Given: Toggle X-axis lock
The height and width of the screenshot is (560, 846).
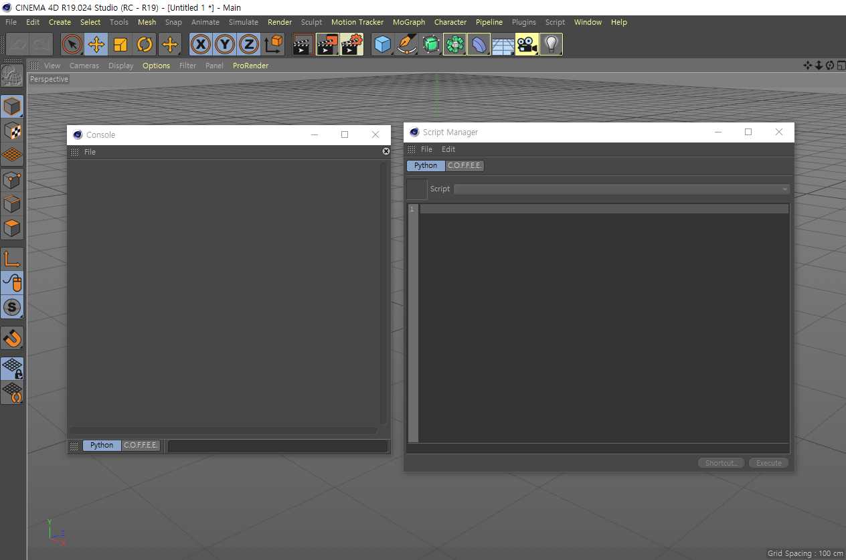Looking at the screenshot, I should (x=201, y=45).
